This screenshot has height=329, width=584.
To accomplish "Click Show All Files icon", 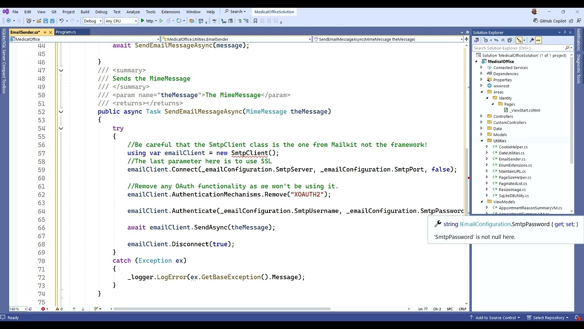I will click(510, 40).
